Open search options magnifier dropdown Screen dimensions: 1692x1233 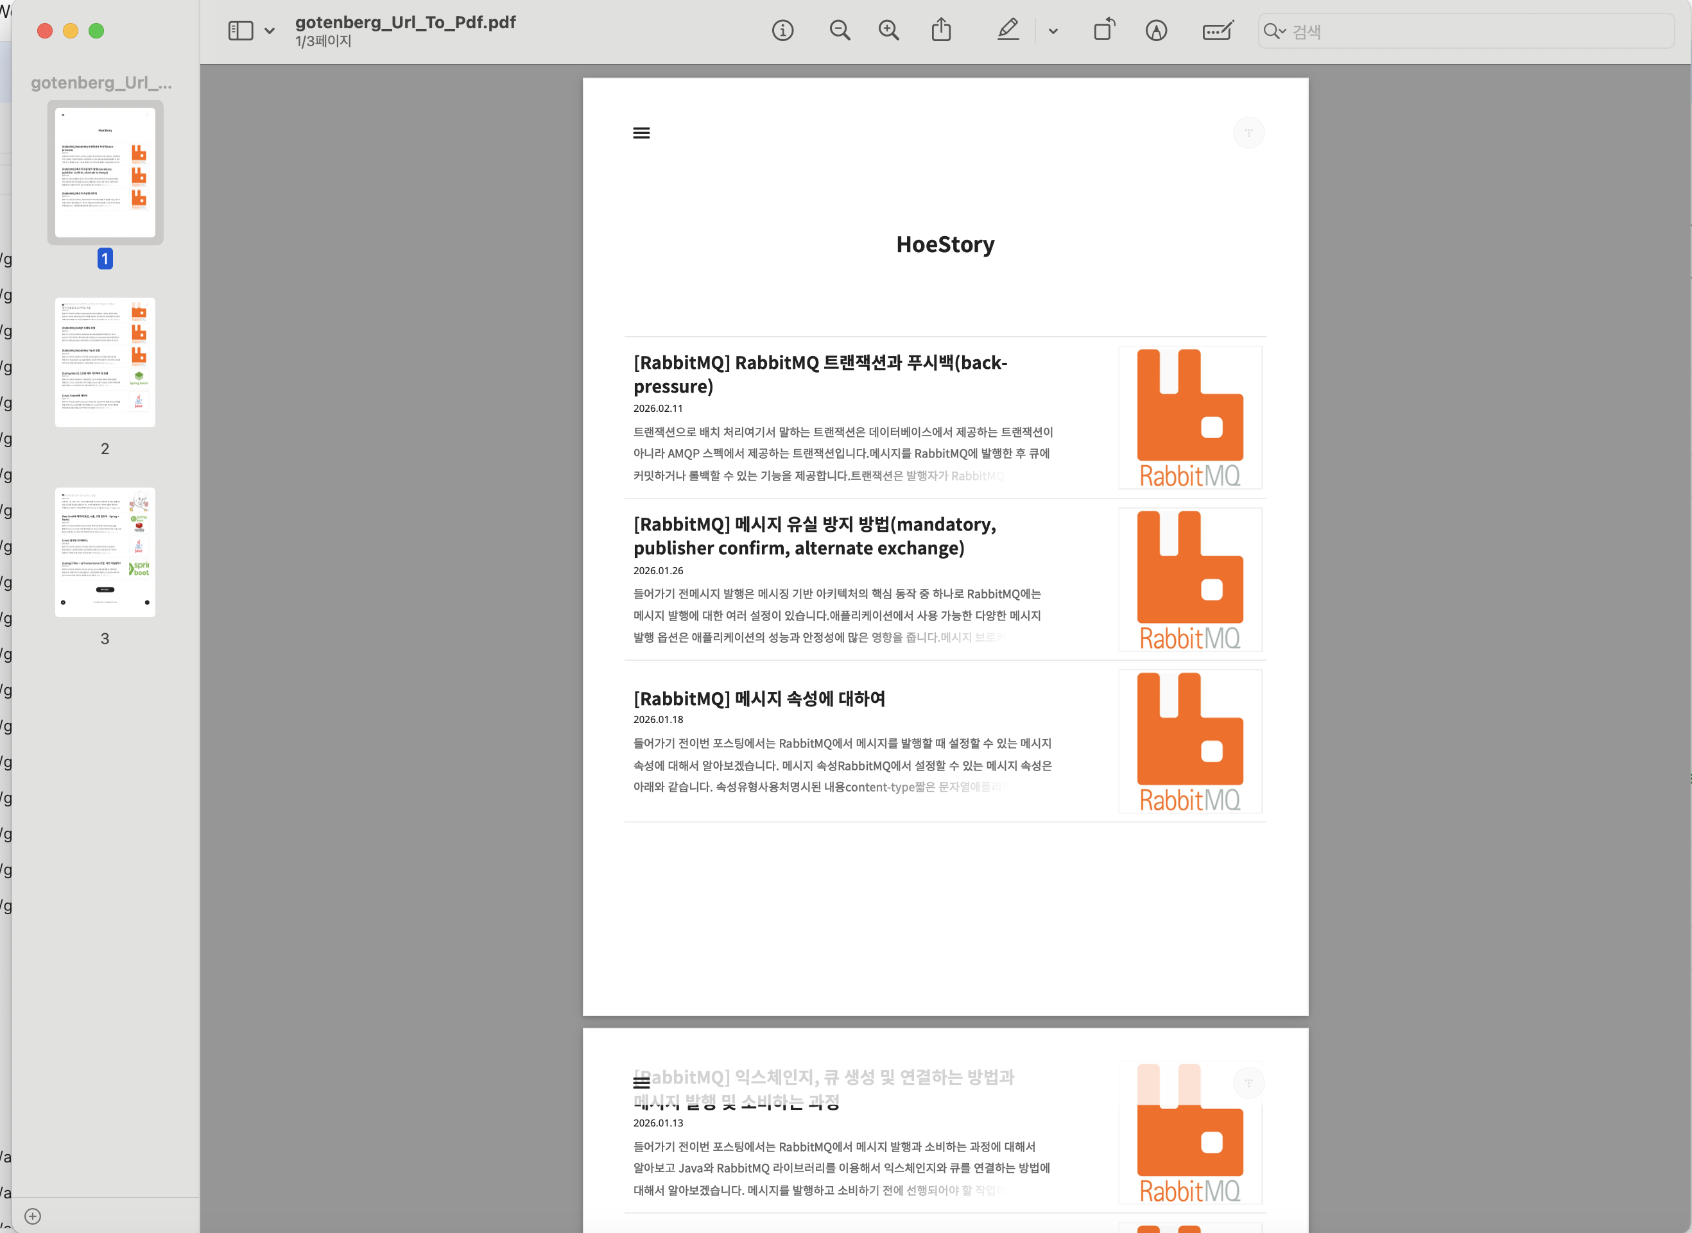pyautogui.click(x=1275, y=31)
